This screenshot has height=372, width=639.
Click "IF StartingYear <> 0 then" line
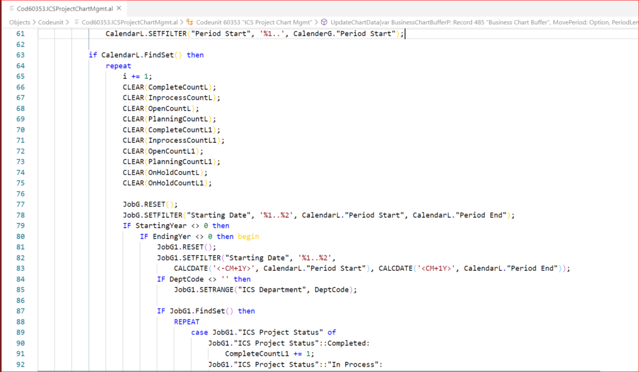coord(176,226)
